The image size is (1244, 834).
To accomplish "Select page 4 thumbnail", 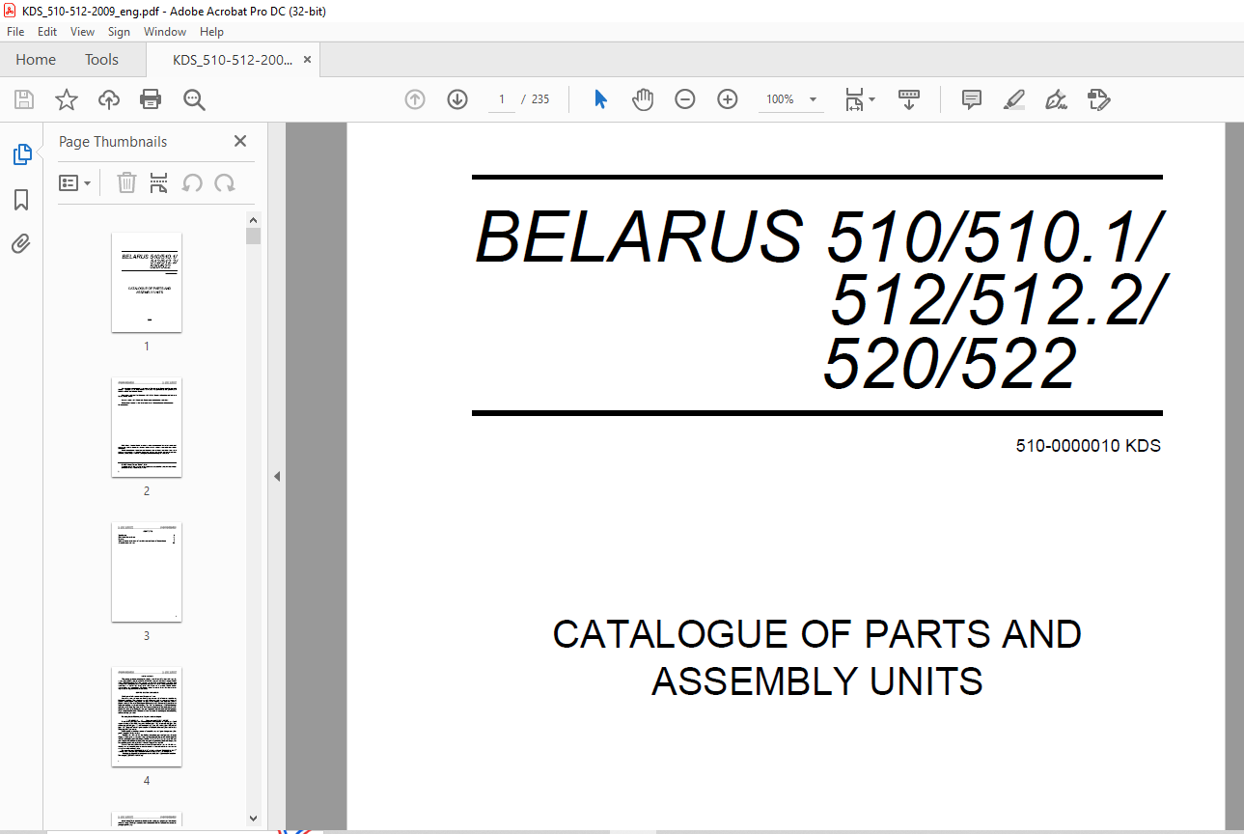I will click(x=147, y=717).
